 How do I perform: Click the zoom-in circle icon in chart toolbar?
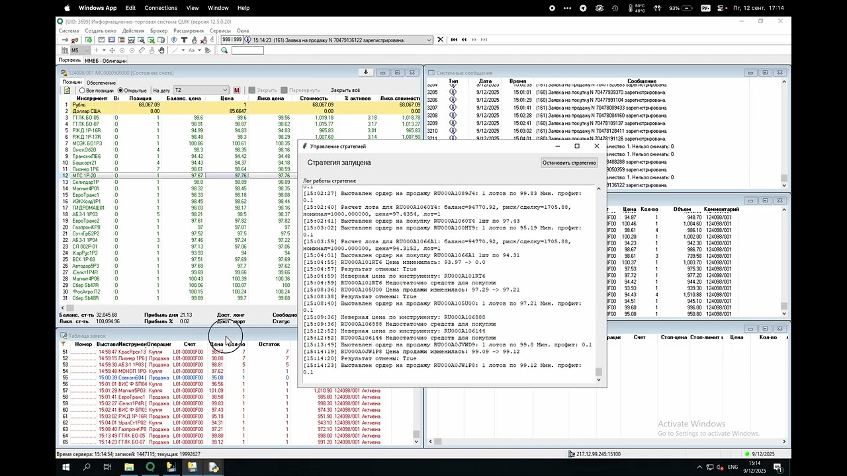point(122,50)
